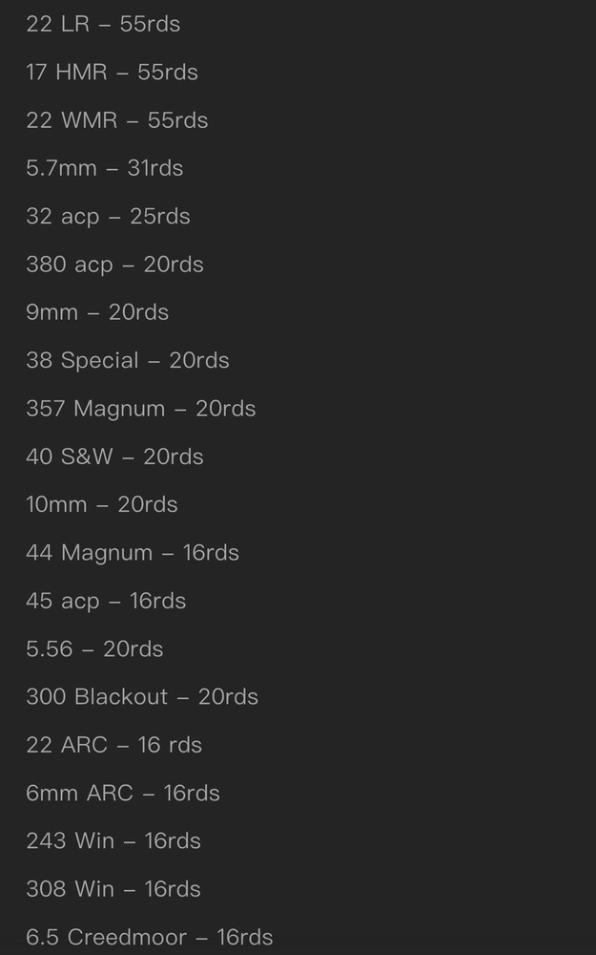Select the '5.56 – 20rds' line
Screen dimensions: 596x955
point(94,649)
